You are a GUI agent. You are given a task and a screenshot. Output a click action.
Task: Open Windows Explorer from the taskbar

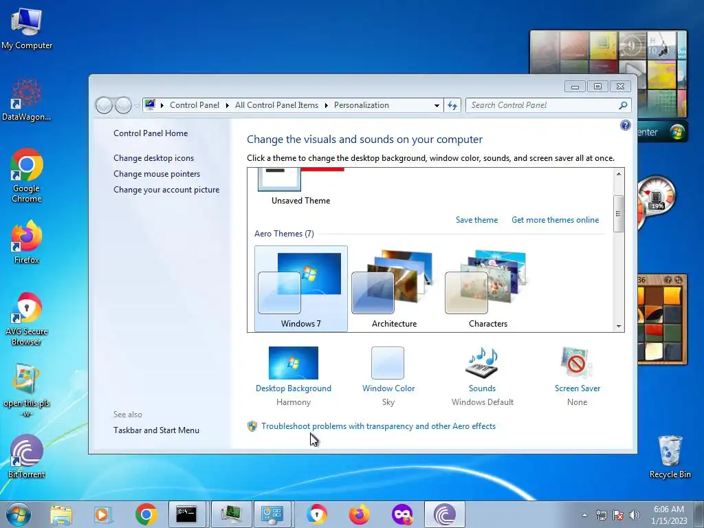(x=60, y=514)
